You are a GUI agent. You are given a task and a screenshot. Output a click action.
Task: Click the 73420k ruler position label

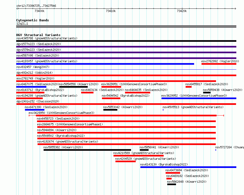coord(182,11)
